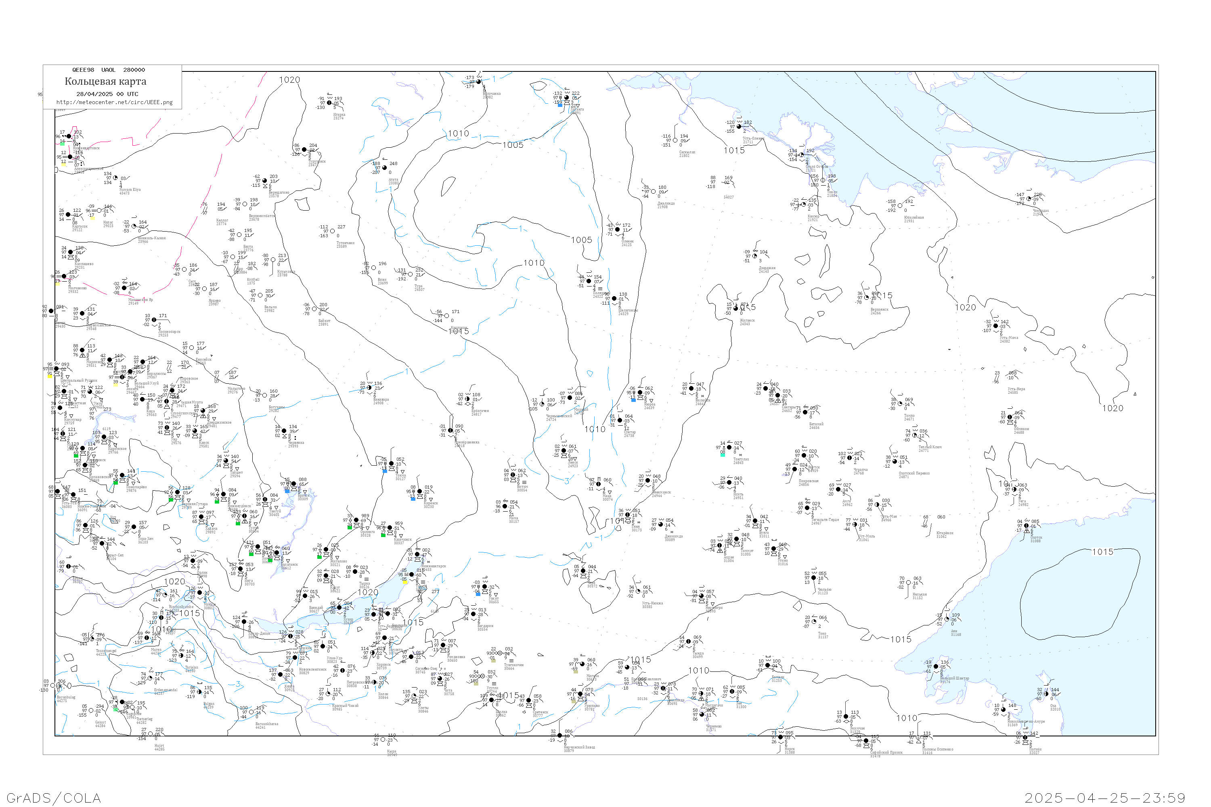Click the Туруханск filled station circle
This screenshot has height=807, width=1211.
coord(304,150)
